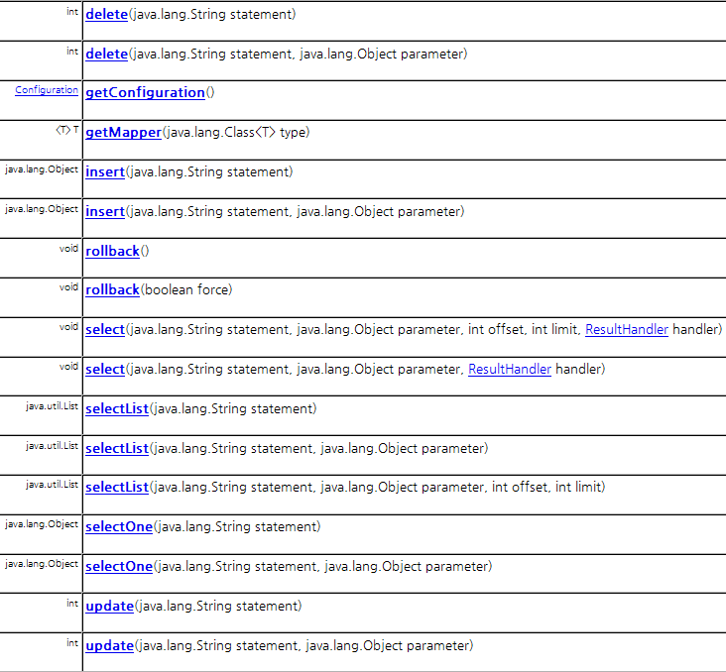This screenshot has height=672, width=726.
Task: Click 'void' return type of rollback(boolean force)
Action: pos(68,287)
